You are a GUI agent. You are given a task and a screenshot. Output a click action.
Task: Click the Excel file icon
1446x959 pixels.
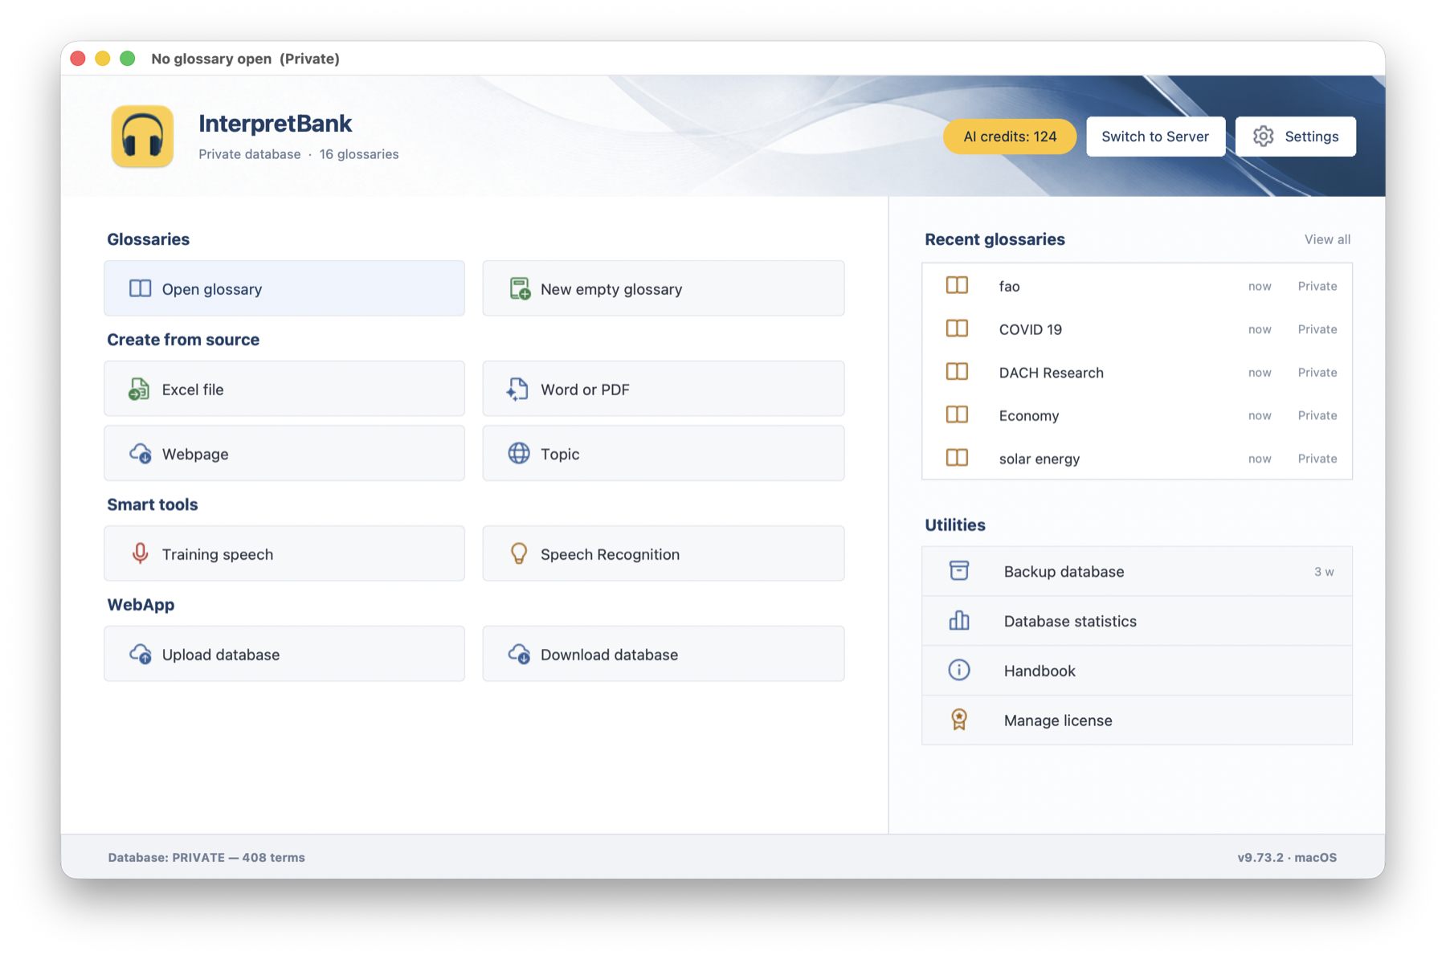click(139, 389)
